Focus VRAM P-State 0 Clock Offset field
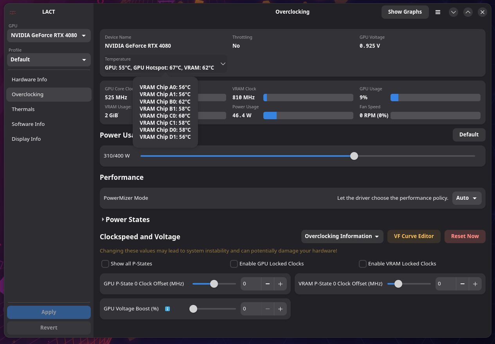495x344 pixels. (x=446, y=284)
